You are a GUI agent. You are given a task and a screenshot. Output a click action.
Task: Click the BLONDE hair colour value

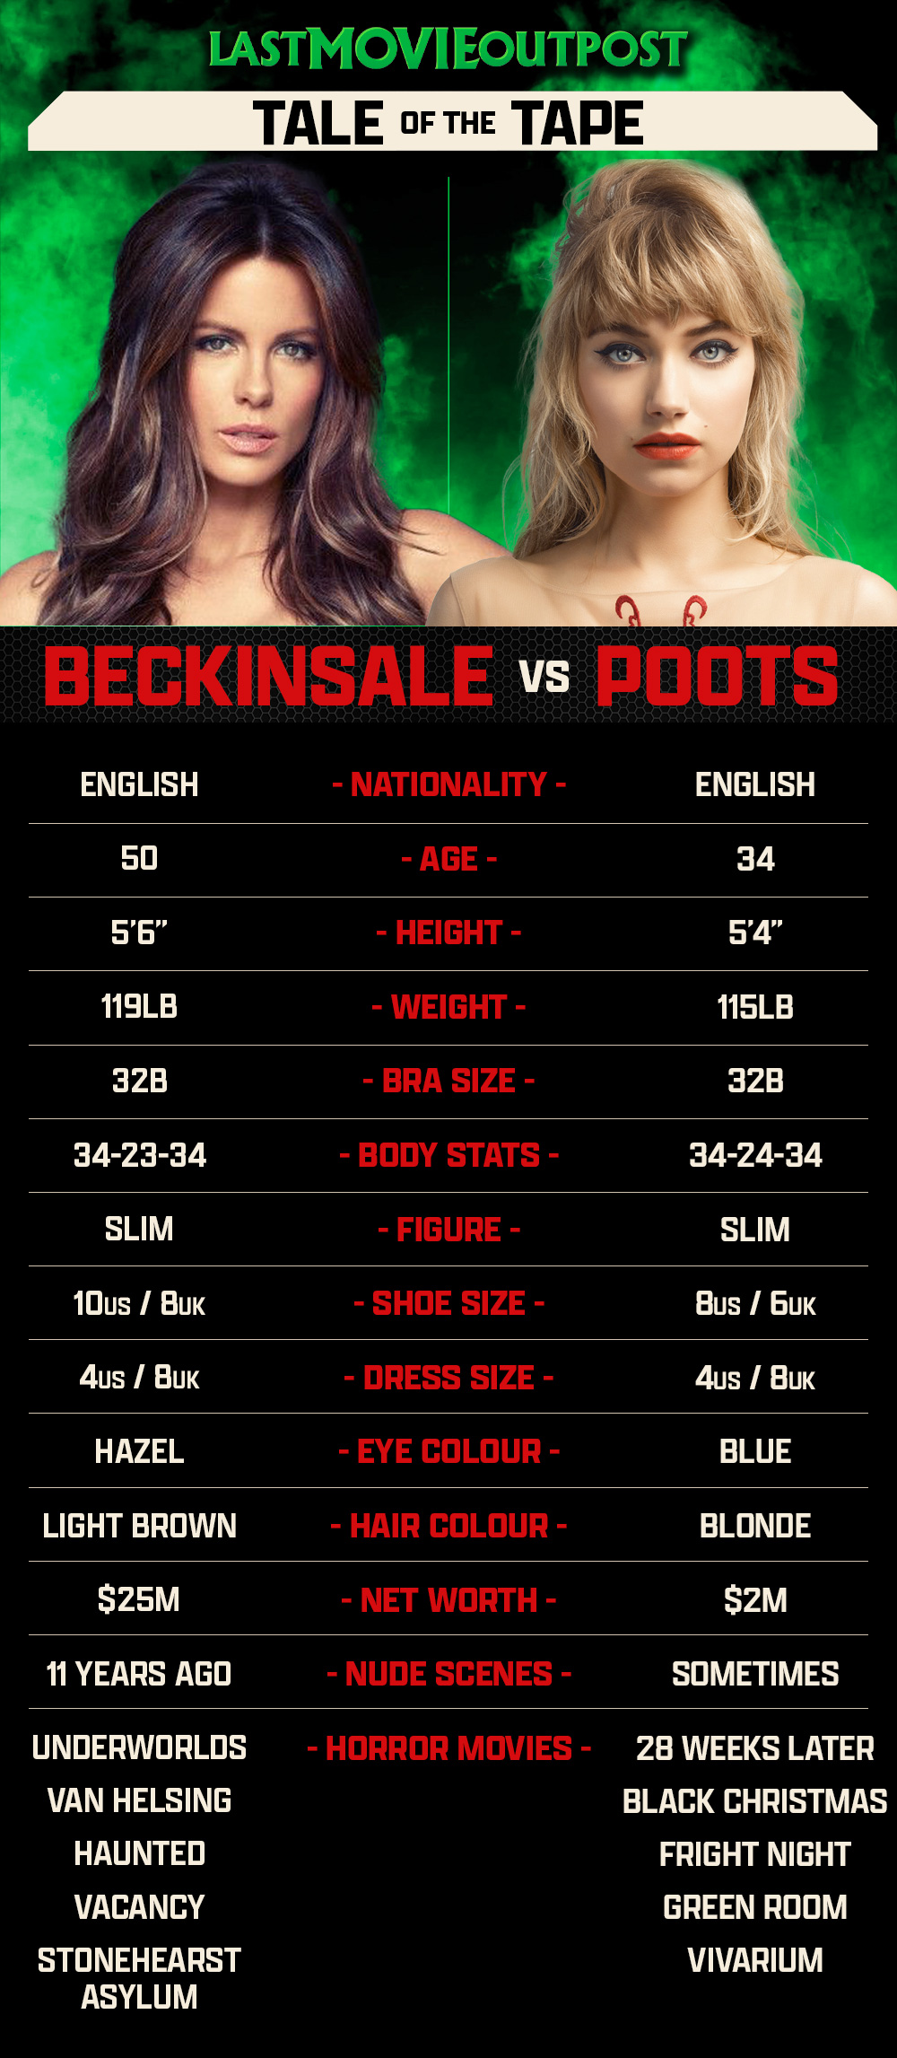coord(755,1526)
